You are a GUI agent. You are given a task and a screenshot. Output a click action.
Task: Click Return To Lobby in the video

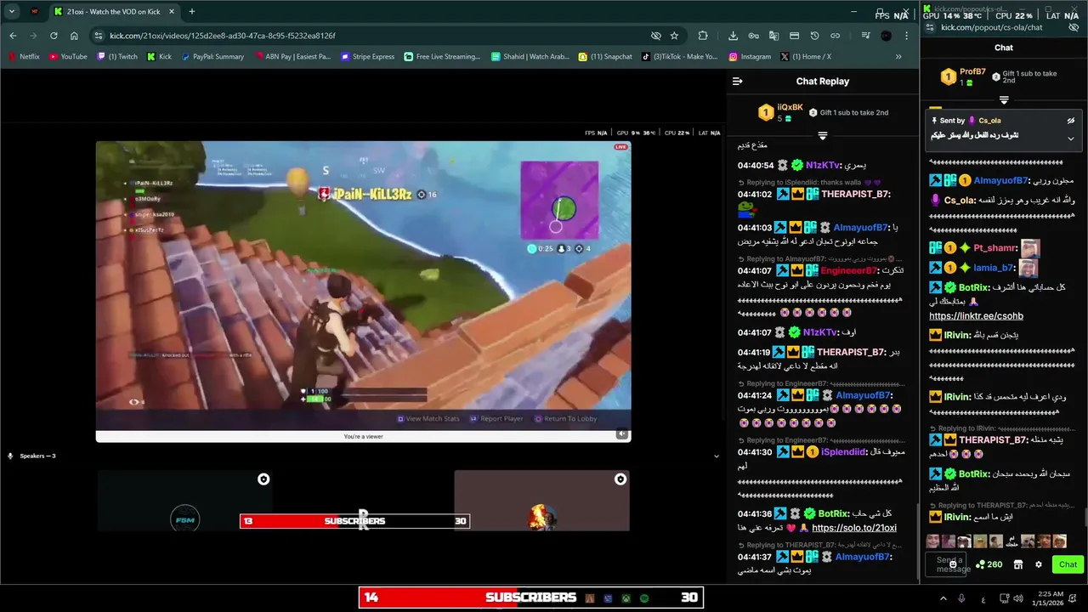[x=566, y=418]
